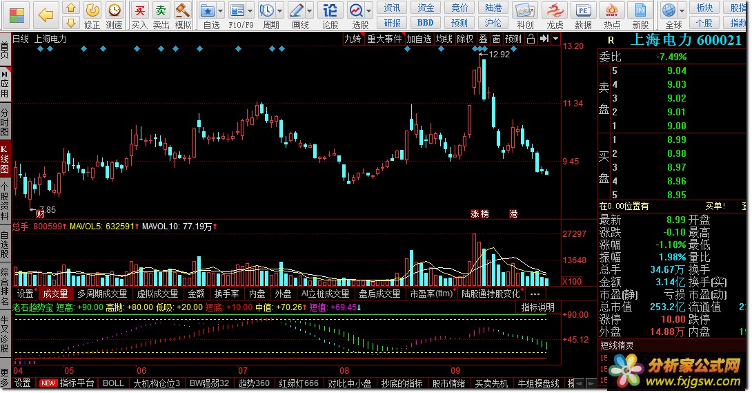The image size is (752, 393).
Task: Switch to the K线图 sidebar tab
Action: click(5, 158)
